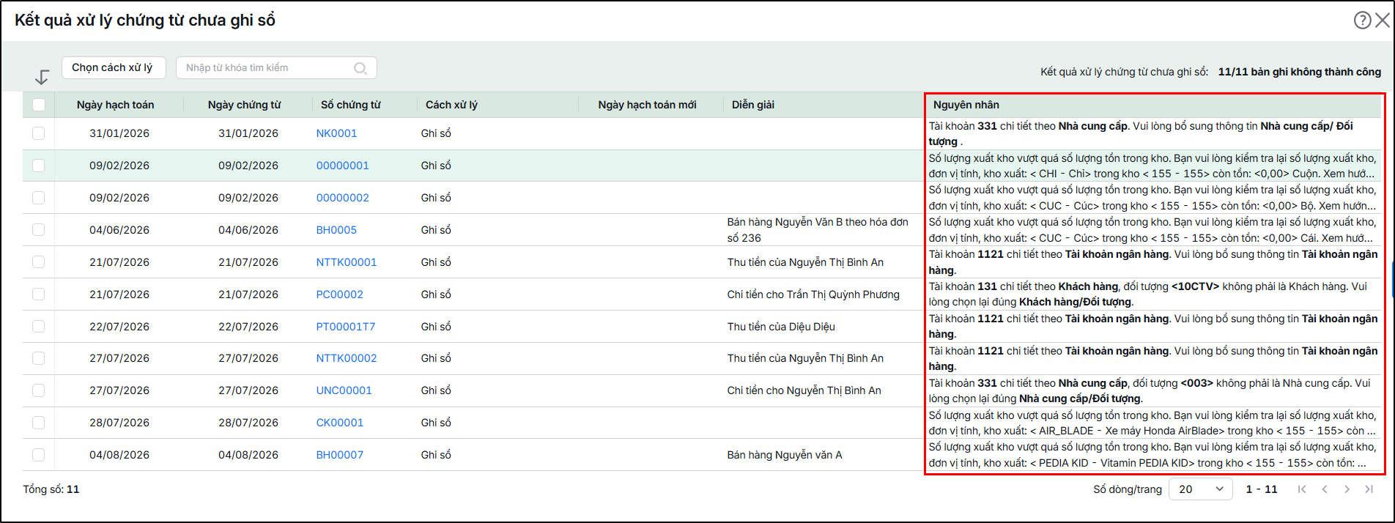1395x523 pixels.
Task: Toggle the select-all header checkbox
Action: click(39, 105)
